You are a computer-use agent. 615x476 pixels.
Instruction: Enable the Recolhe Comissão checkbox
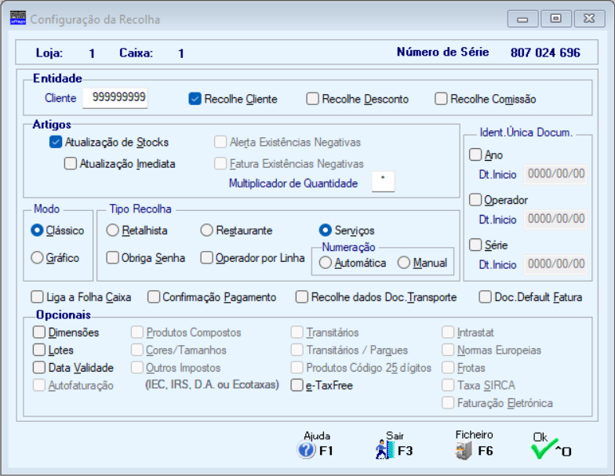pos(442,99)
